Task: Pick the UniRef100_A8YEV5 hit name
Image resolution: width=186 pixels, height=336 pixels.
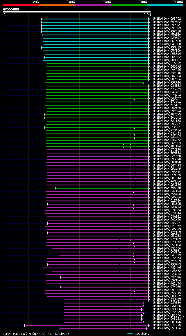Action: click(167, 114)
